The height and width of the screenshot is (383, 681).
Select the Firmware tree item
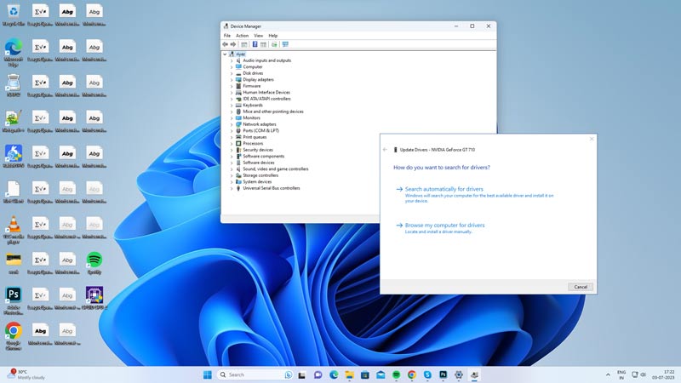tap(251, 86)
